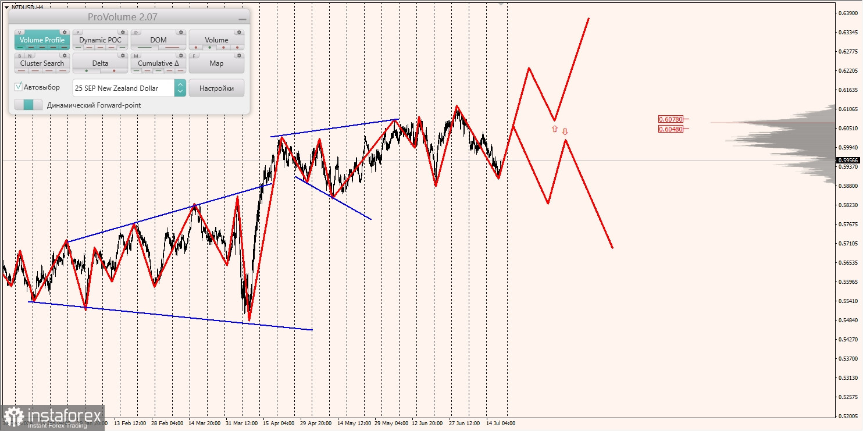Switch the Динамический Forward-point toggle
The height and width of the screenshot is (431, 863).
(28, 105)
